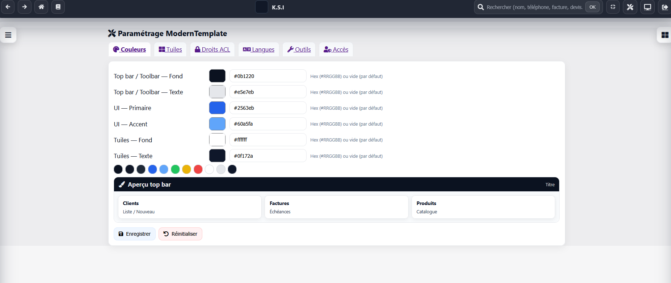
Task: Edit the hex field containing #0f172a
Action: click(268, 156)
